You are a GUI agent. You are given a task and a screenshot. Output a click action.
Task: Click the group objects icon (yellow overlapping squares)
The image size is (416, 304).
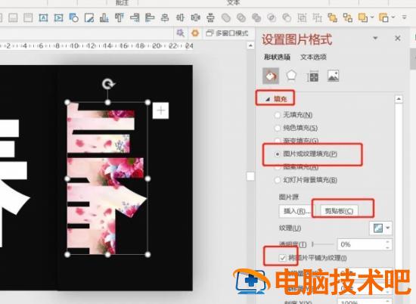pos(333,18)
